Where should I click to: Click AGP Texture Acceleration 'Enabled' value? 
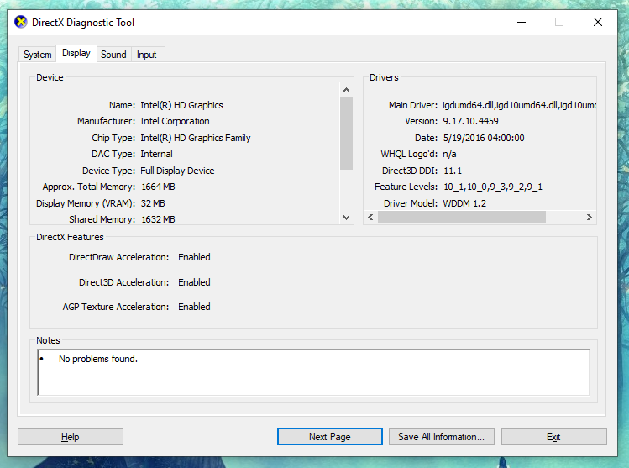(x=194, y=307)
